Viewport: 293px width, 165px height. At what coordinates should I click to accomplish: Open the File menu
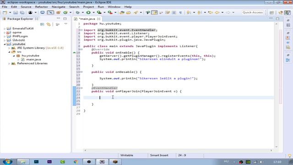pos(5,7)
